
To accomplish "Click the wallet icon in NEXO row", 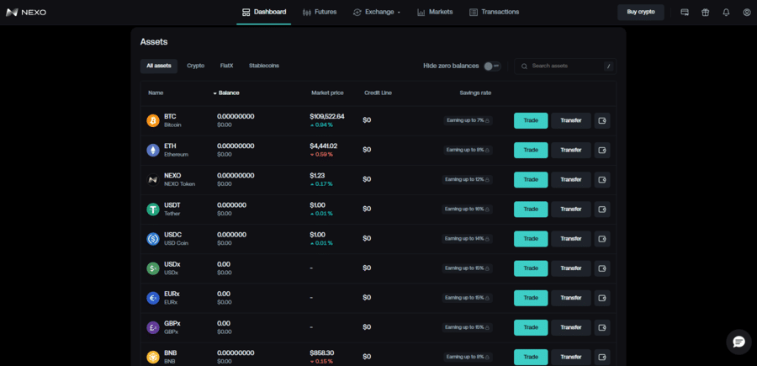I will pyautogui.click(x=602, y=179).
